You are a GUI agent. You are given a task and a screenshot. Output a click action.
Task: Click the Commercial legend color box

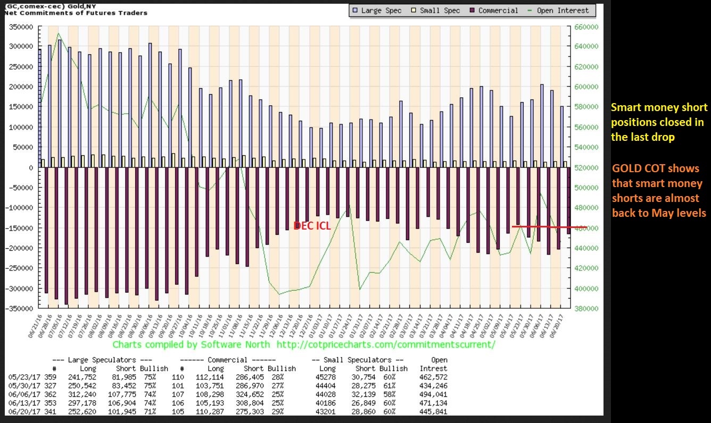click(x=472, y=11)
